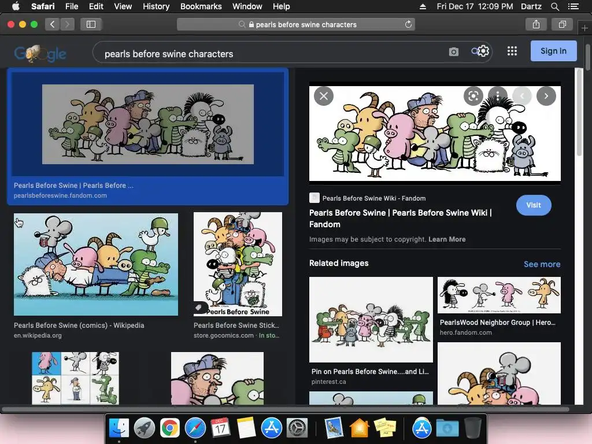592x444 pixels.
Task: Click the large preview image
Action: (x=435, y=134)
